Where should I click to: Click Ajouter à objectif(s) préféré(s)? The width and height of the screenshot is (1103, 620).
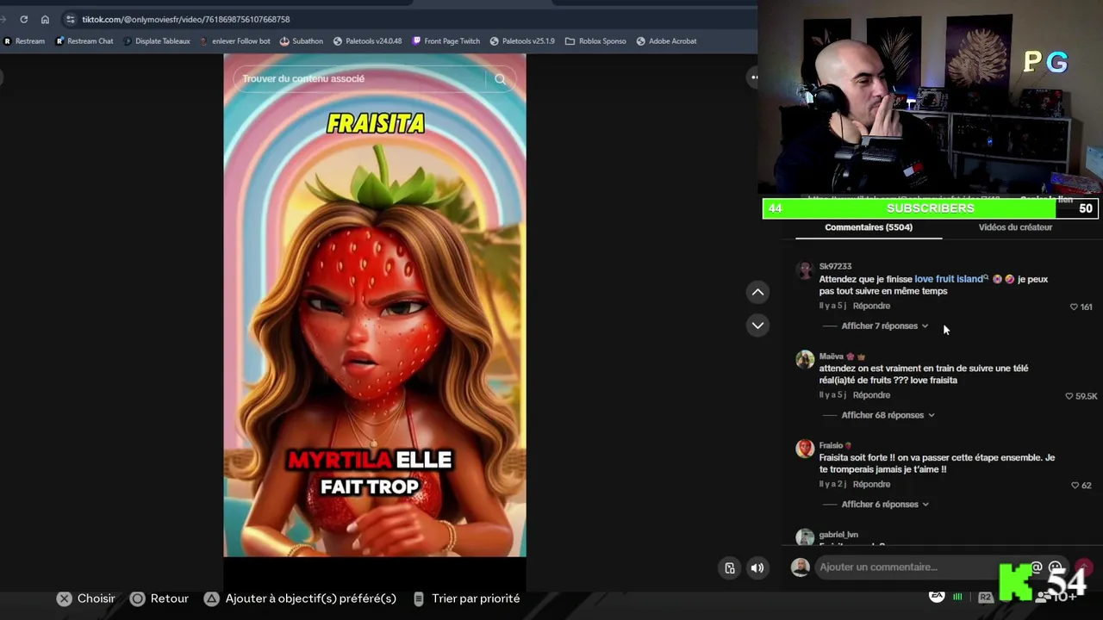[300, 598]
